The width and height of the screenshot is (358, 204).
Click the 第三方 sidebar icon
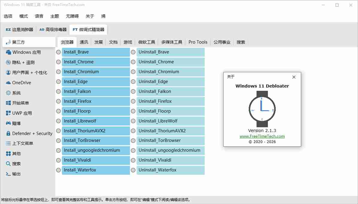click(x=8, y=42)
